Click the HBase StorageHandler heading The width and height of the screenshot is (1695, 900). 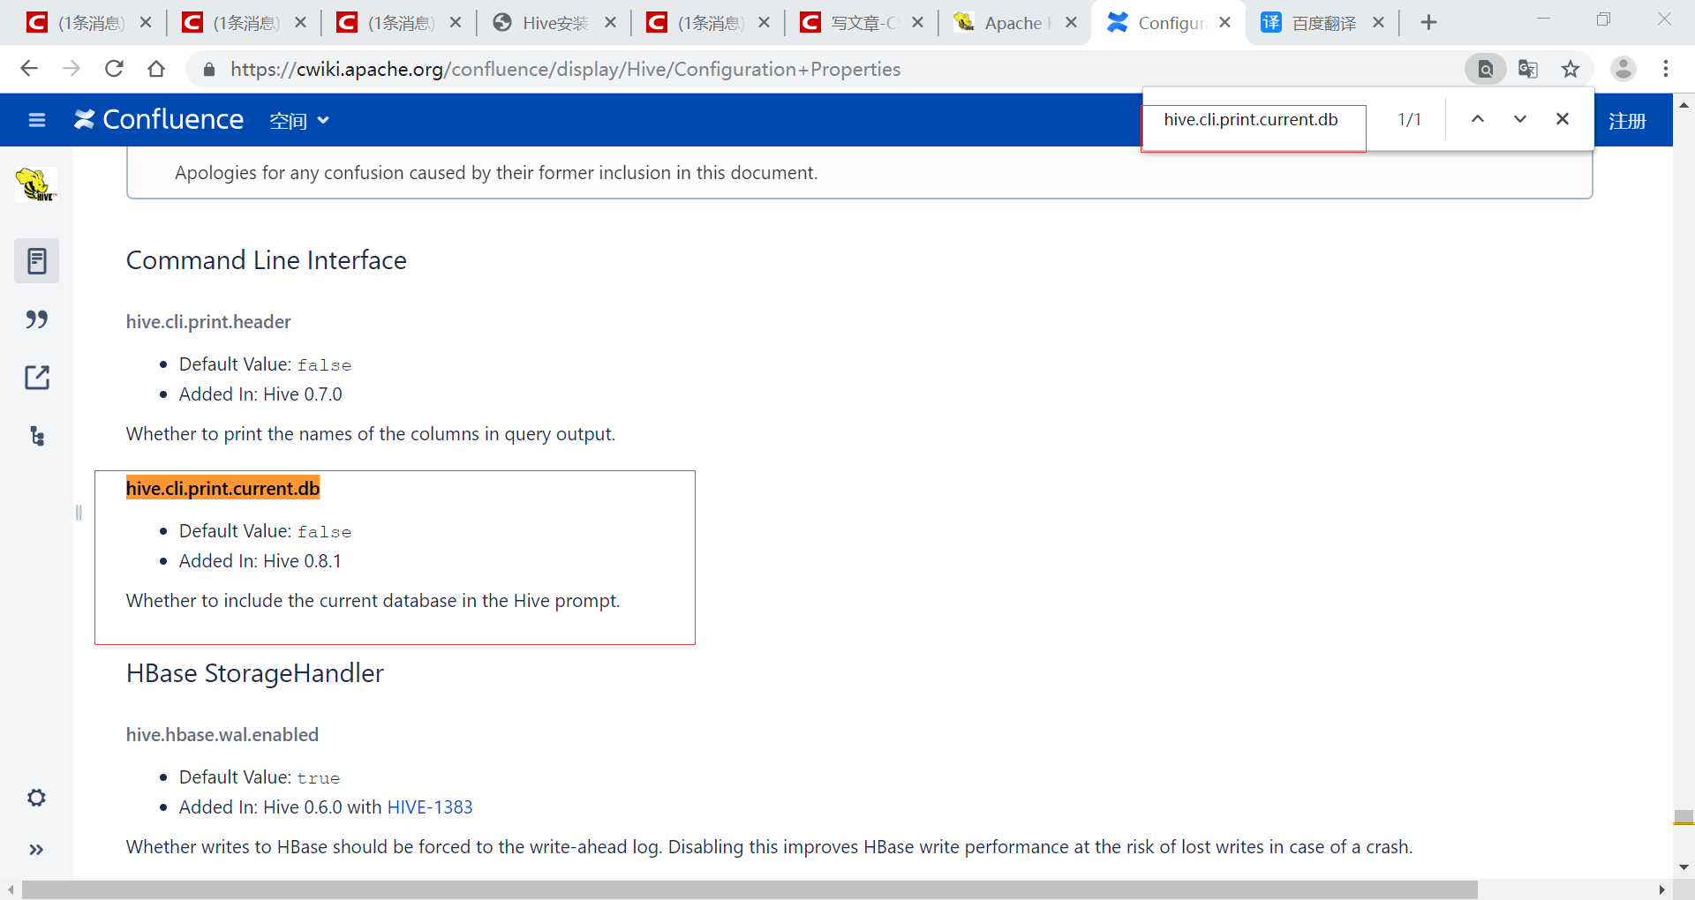255,673
